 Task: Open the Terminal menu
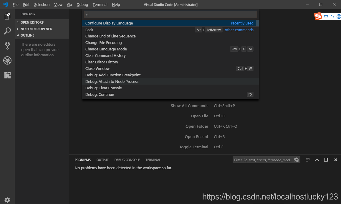pos(100,5)
